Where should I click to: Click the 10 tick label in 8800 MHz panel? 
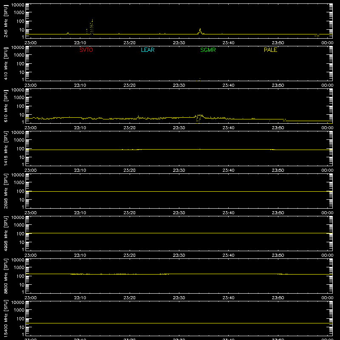coord(22,285)
